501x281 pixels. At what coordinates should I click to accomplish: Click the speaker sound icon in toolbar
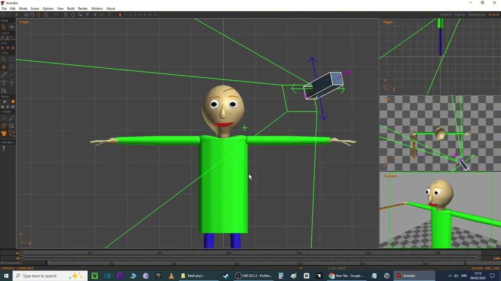click(x=56, y=15)
